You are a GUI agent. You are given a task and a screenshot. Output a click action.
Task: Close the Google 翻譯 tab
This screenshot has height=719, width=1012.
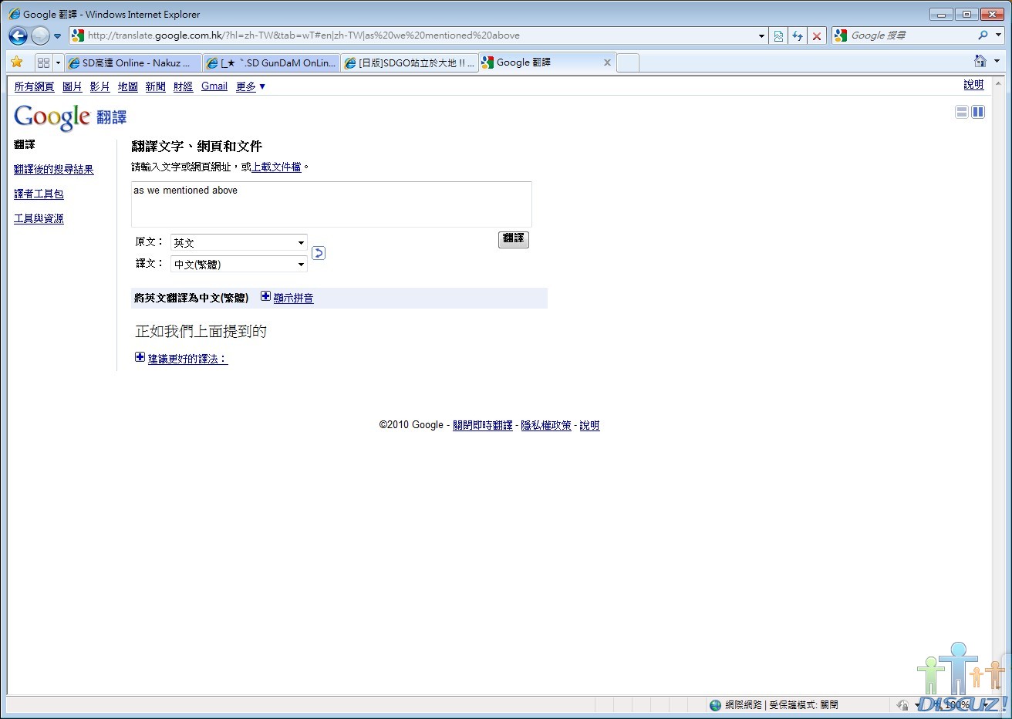(607, 62)
